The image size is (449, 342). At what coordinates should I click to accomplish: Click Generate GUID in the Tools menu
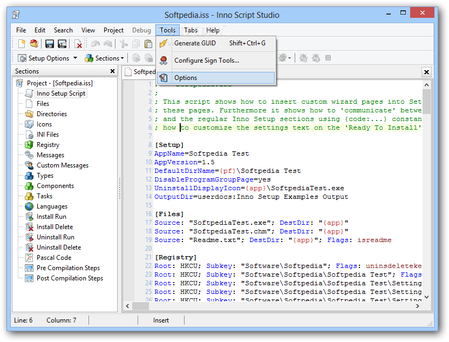point(216,43)
